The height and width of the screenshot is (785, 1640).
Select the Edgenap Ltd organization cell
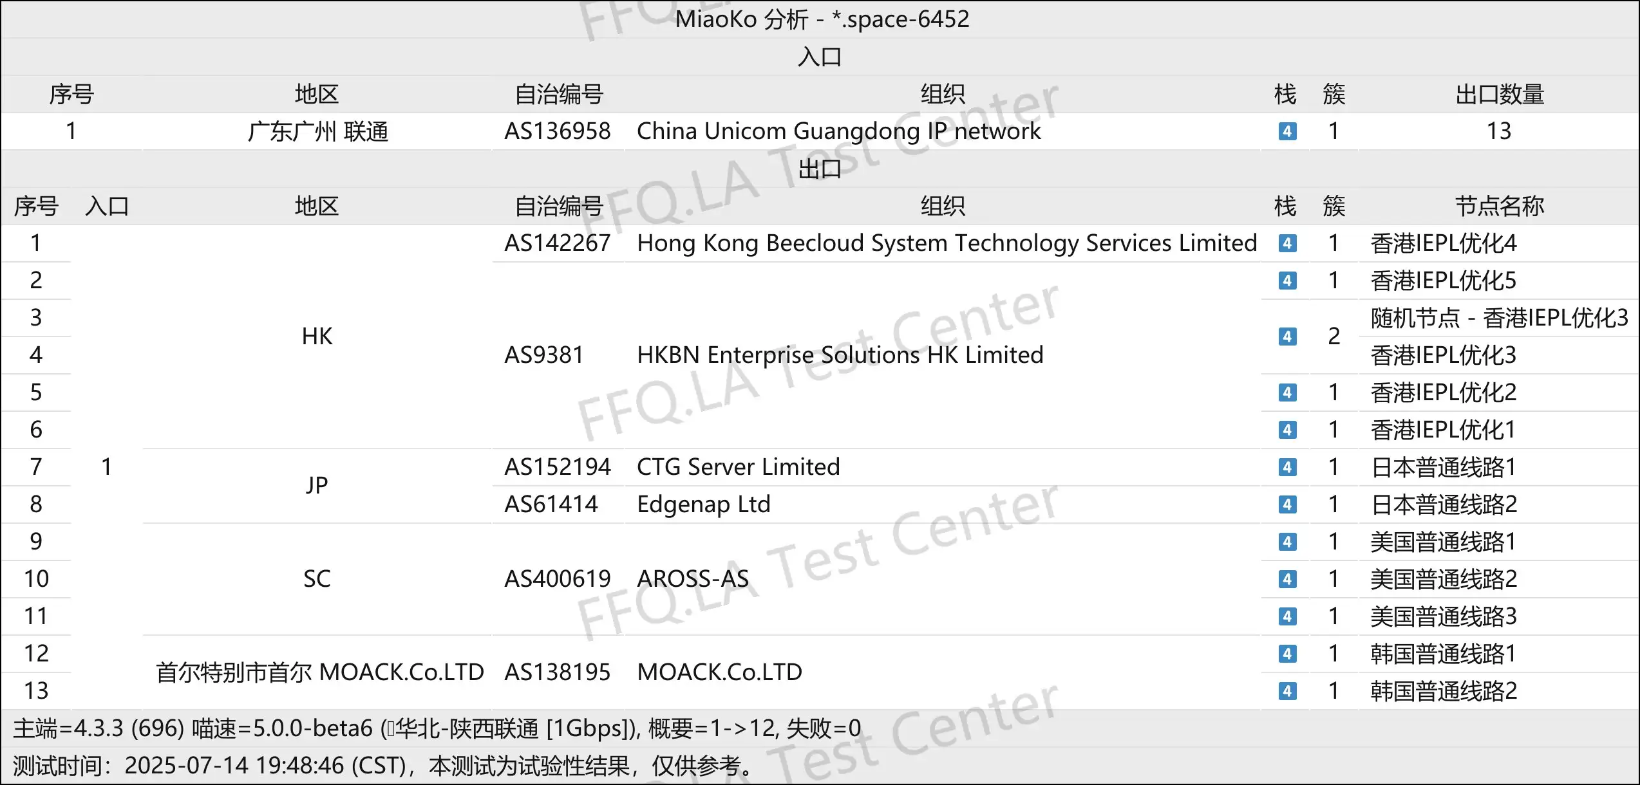[703, 504]
